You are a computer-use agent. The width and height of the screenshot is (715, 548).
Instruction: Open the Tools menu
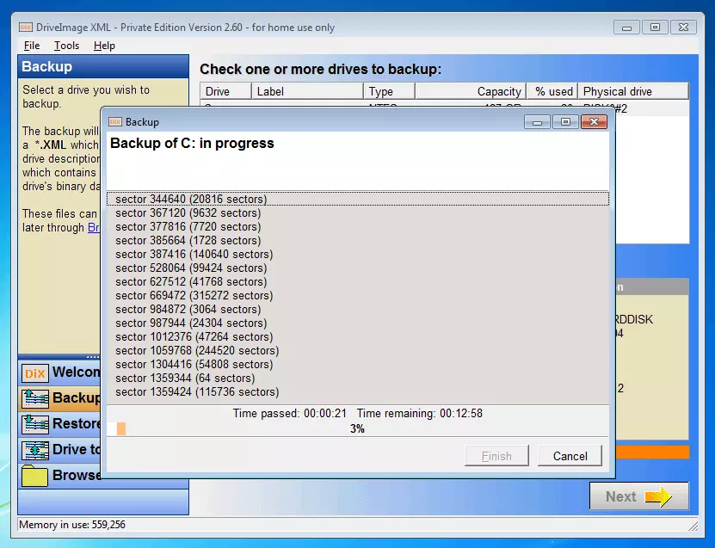click(66, 46)
